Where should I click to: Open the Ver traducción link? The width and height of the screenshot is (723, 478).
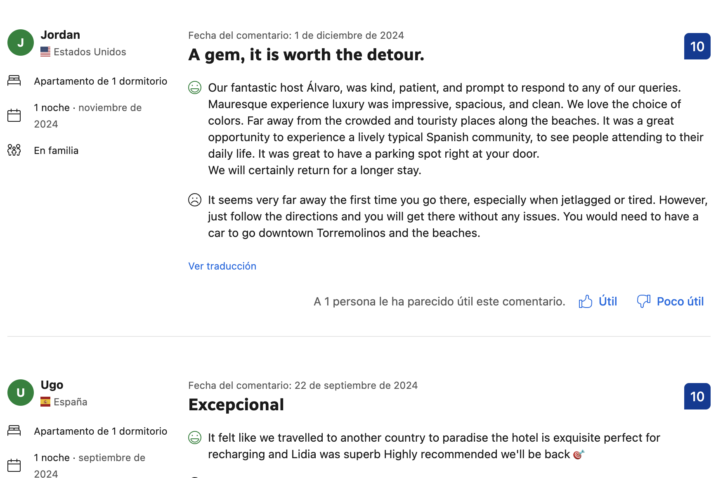(222, 266)
